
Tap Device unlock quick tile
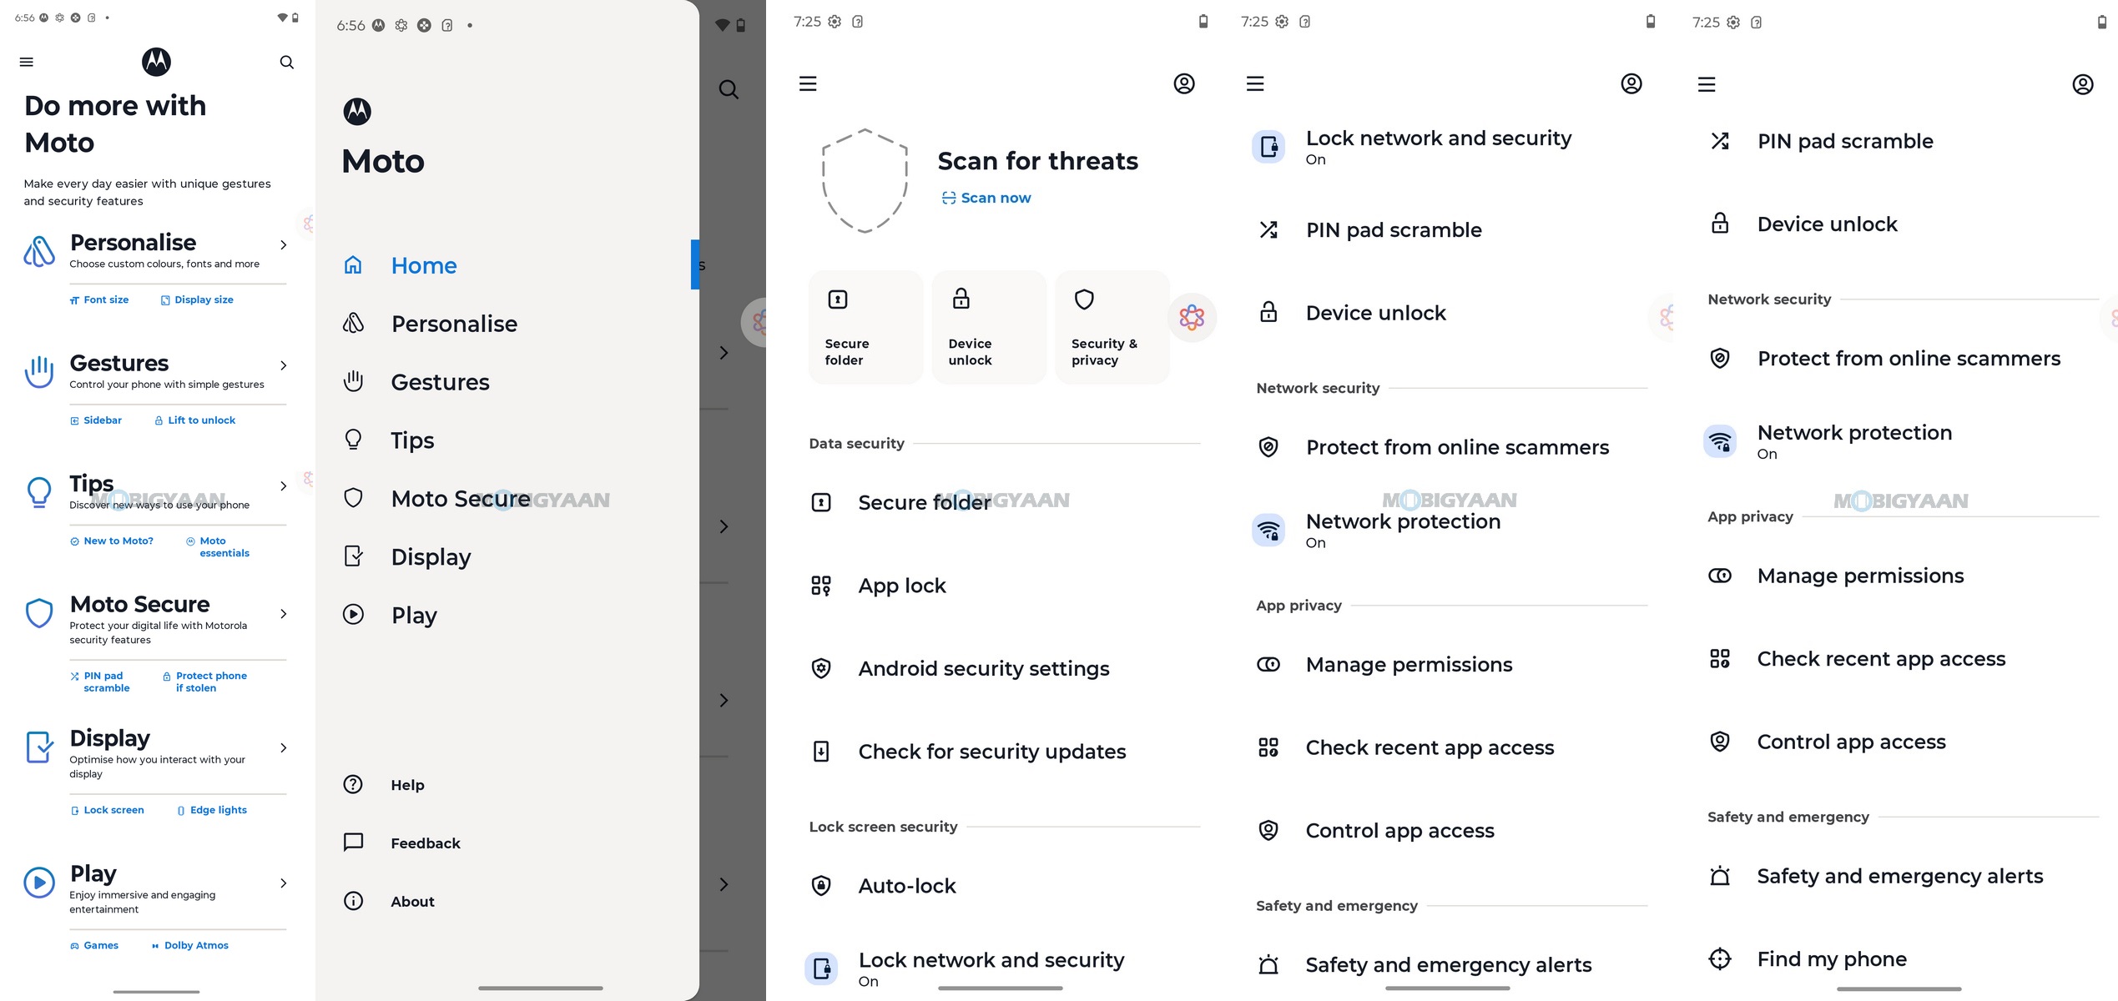click(989, 327)
